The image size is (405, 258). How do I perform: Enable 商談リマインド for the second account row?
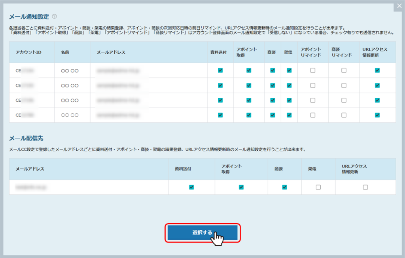[x=344, y=85]
